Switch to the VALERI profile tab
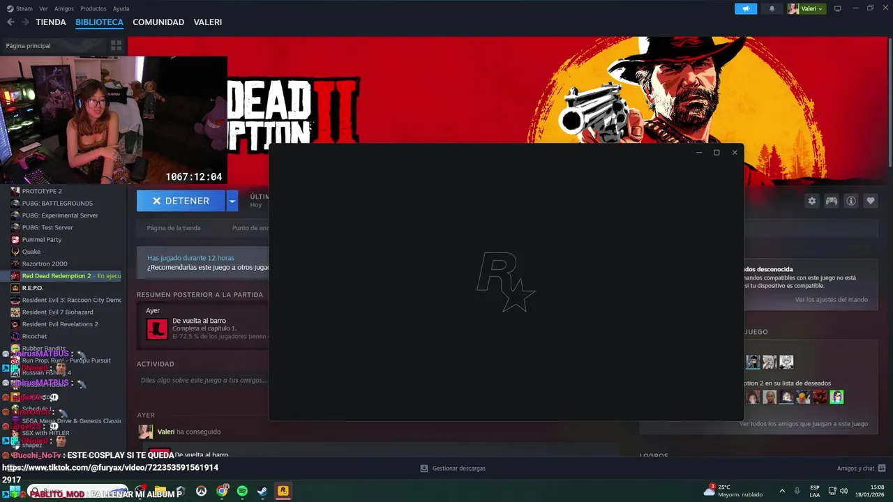893x502 pixels. 208,22
